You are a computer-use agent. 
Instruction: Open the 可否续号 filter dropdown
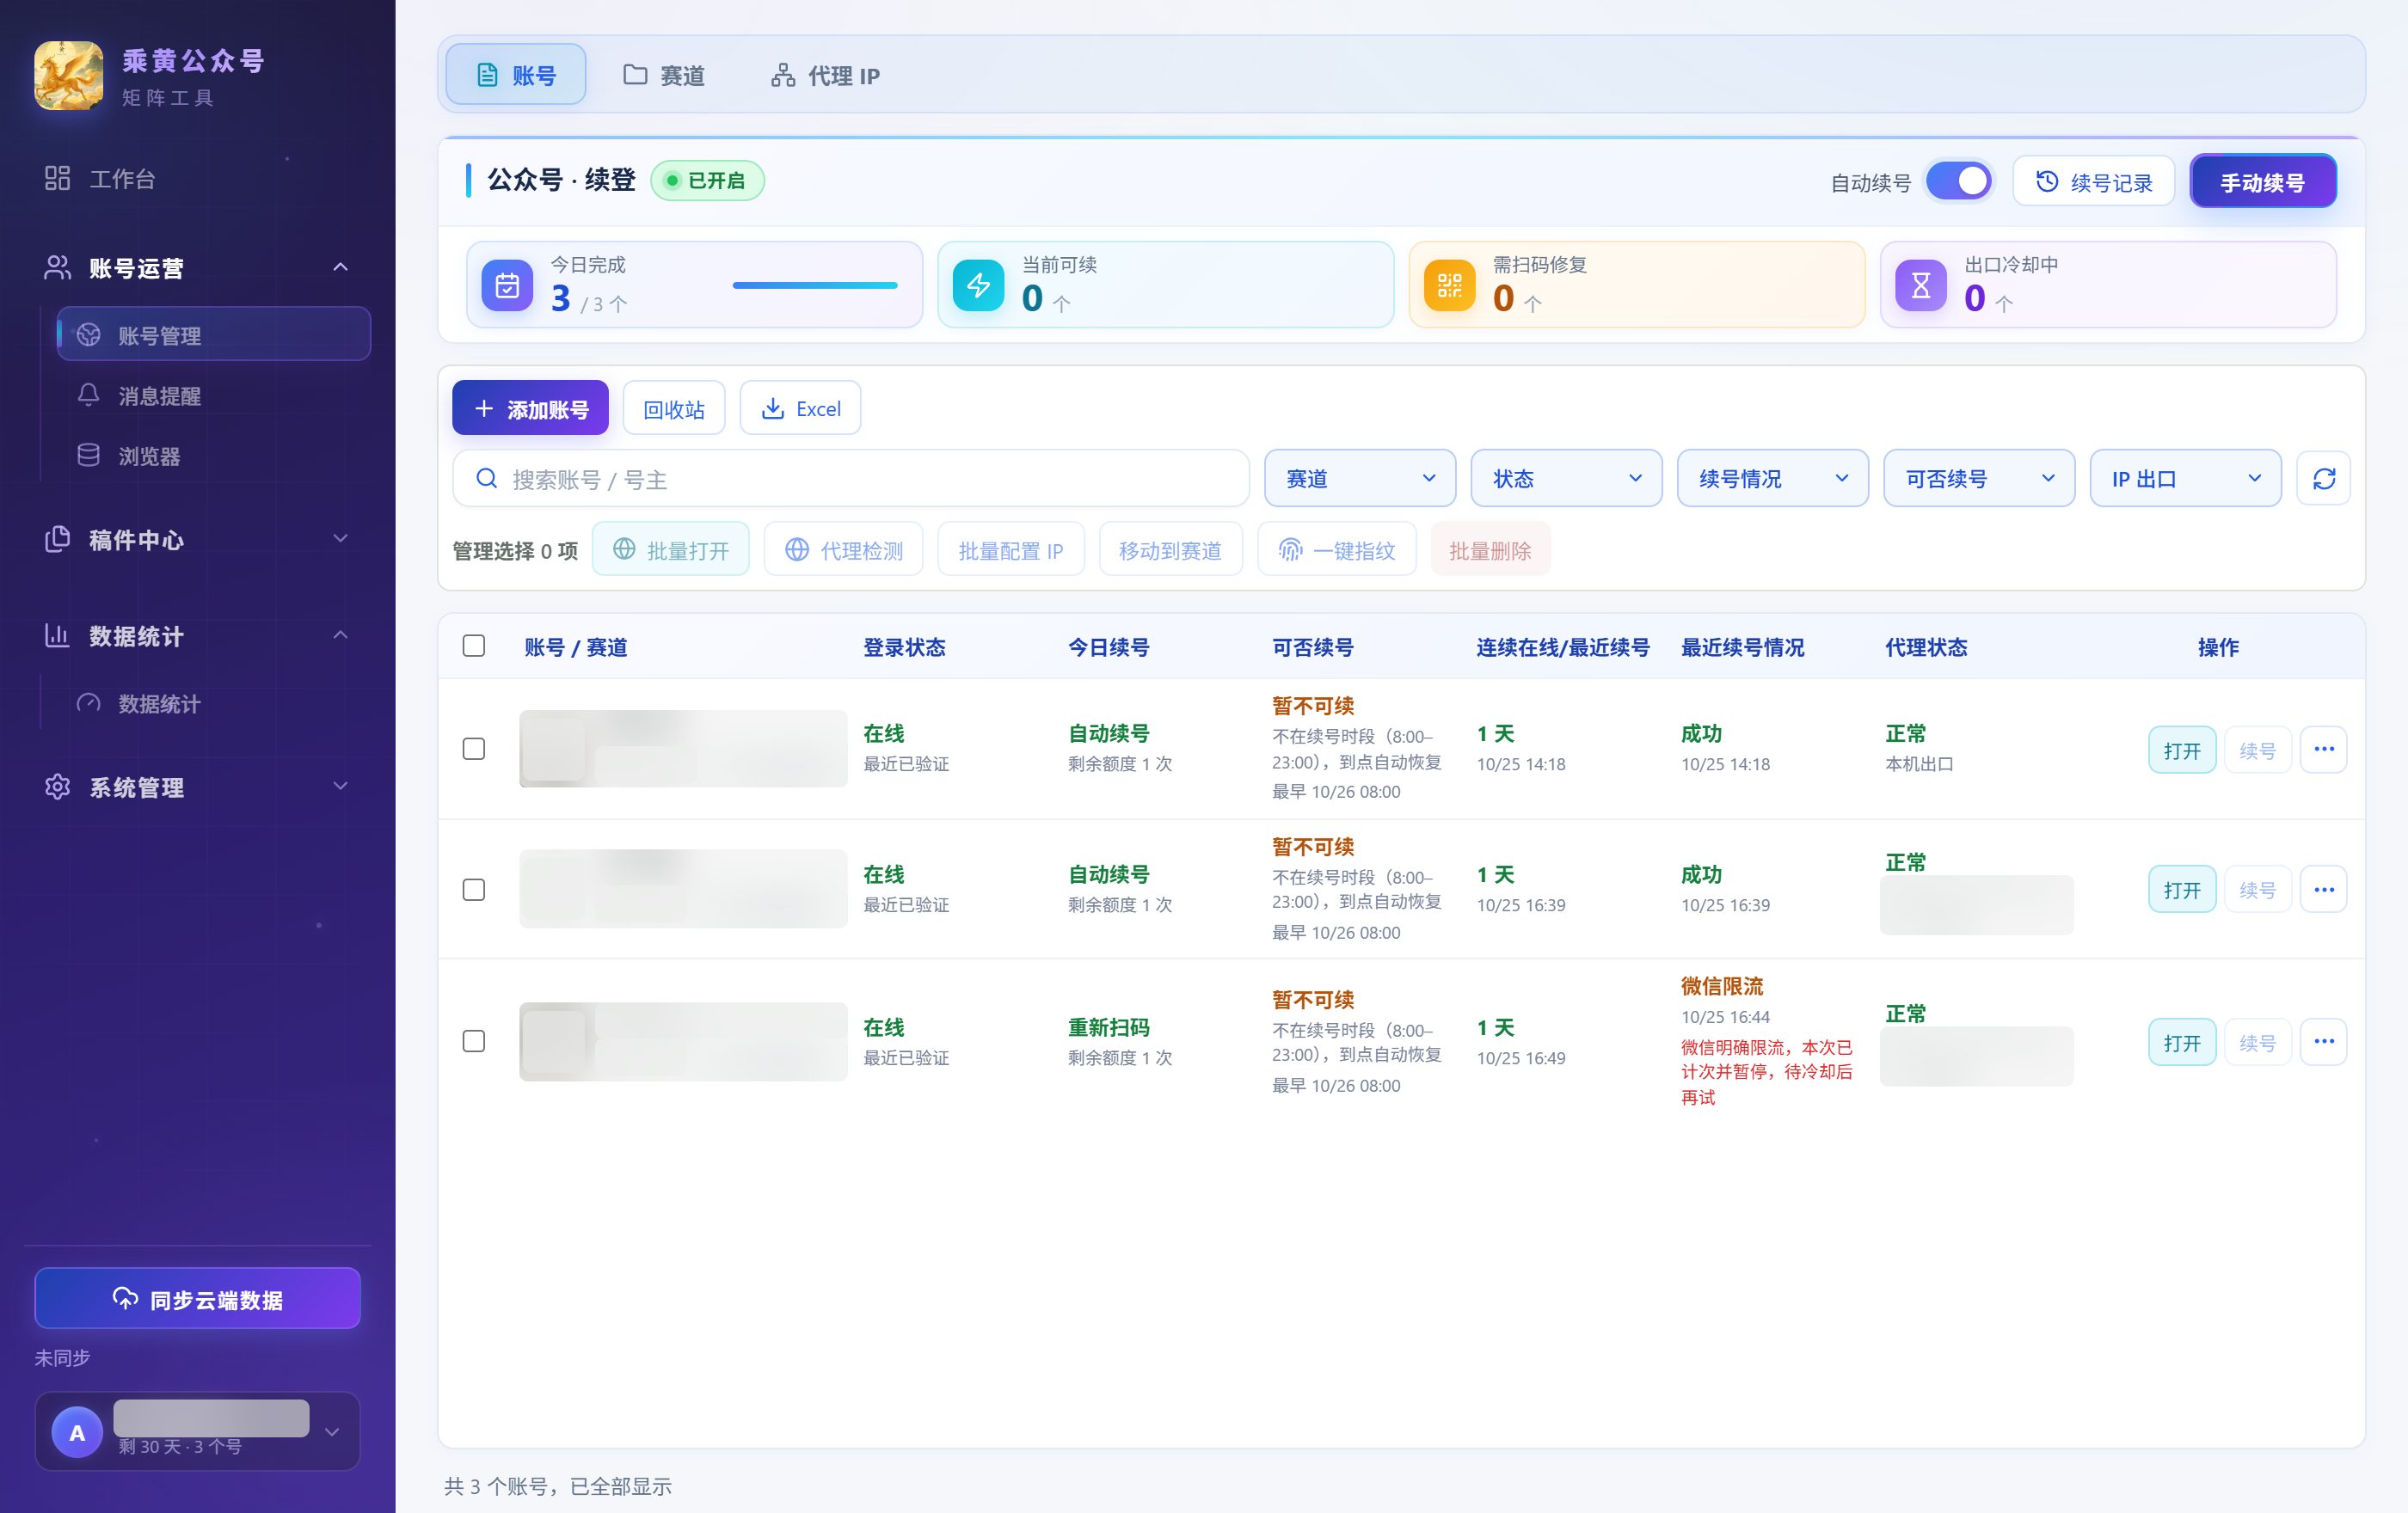click(1979, 479)
